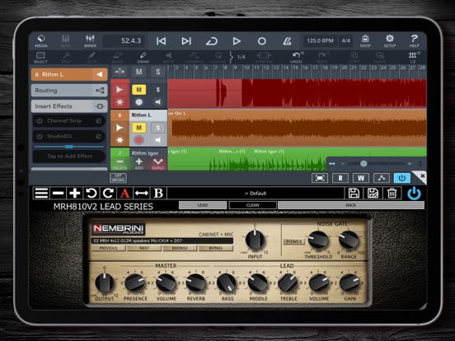Choose the SPLIT tool
This screenshot has height=341, width=455.
[66, 58]
